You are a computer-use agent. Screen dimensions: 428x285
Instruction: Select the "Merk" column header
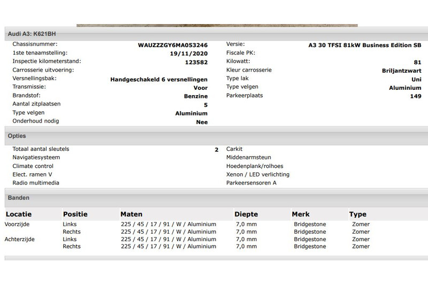click(301, 214)
